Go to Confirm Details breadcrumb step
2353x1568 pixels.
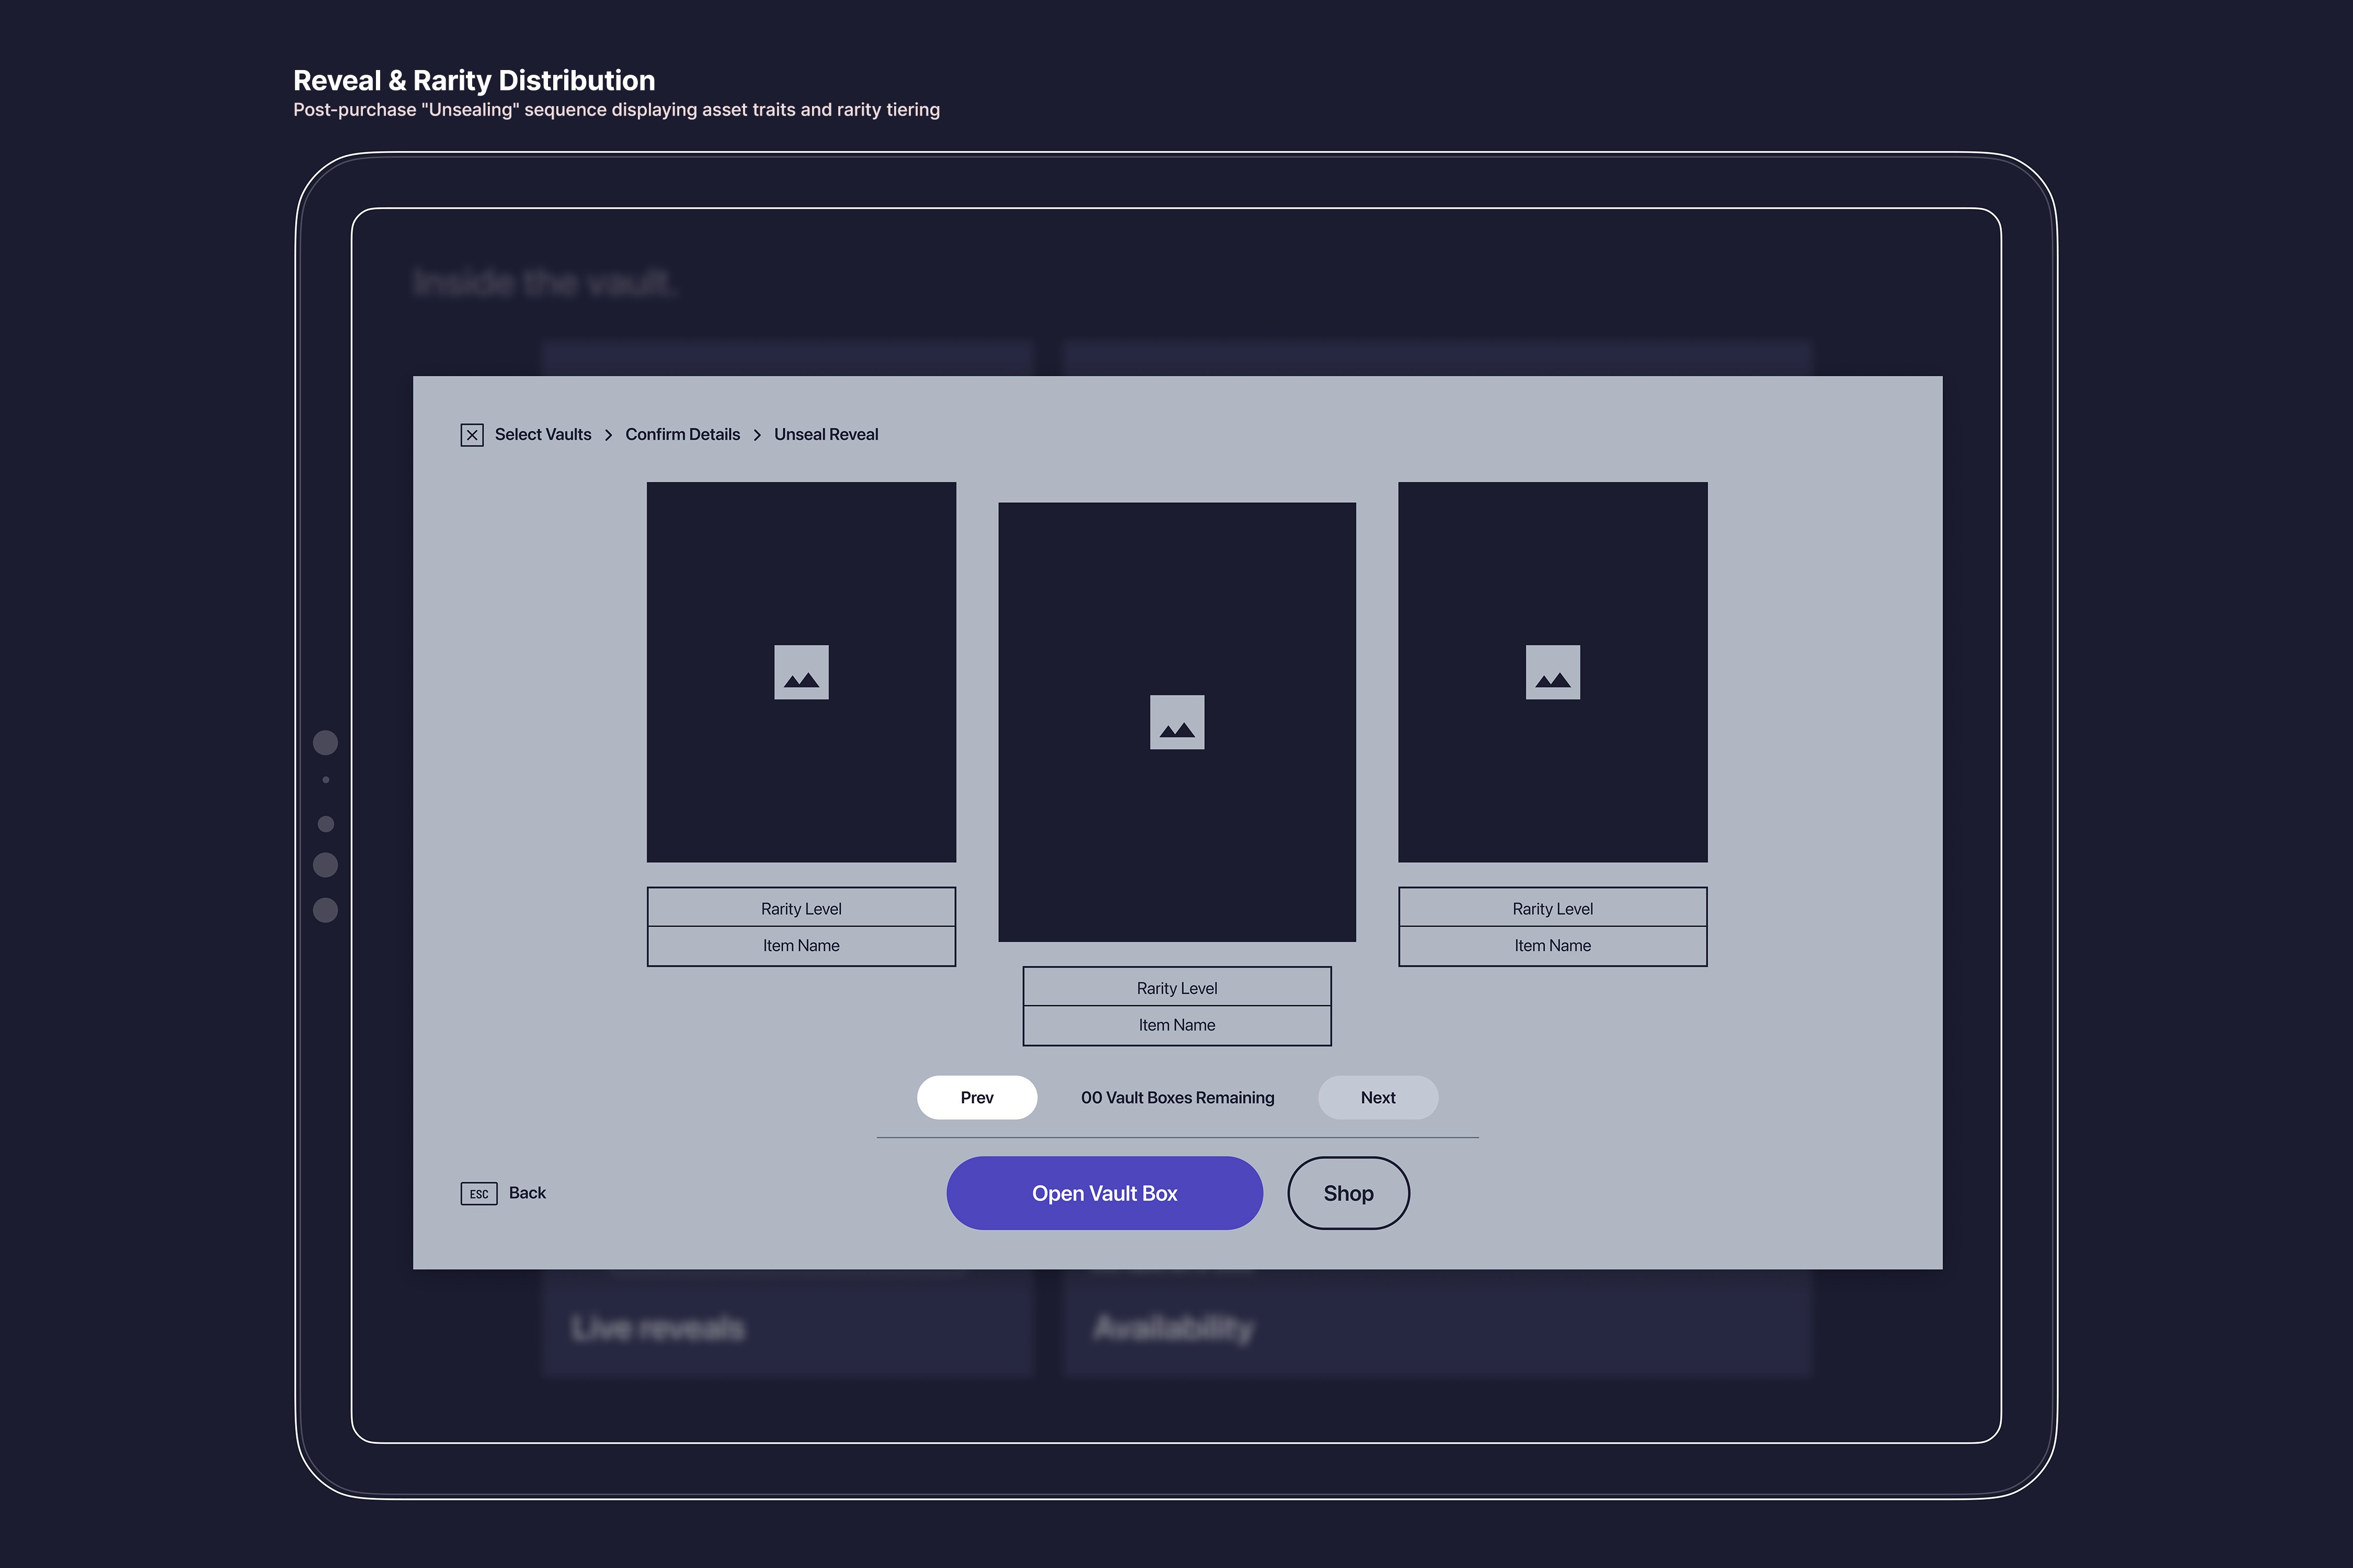pos(682,434)
